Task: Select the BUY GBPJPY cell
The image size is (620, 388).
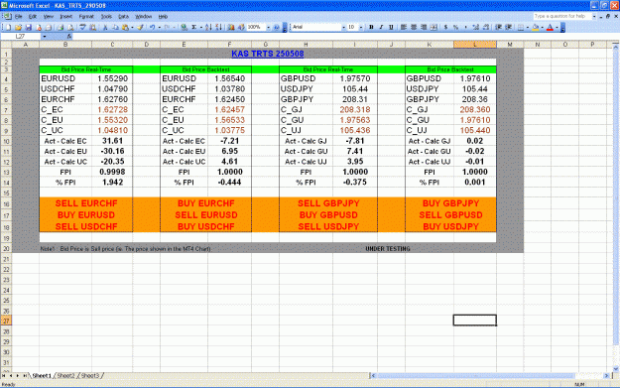Action: click(450, 203)
